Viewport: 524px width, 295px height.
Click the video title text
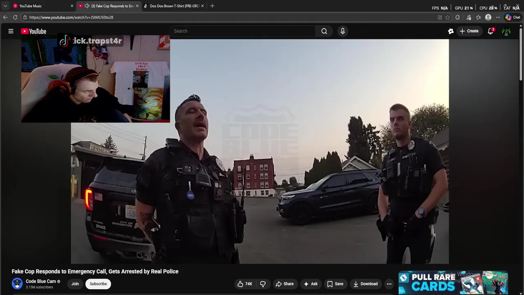(x=95, y=271)
